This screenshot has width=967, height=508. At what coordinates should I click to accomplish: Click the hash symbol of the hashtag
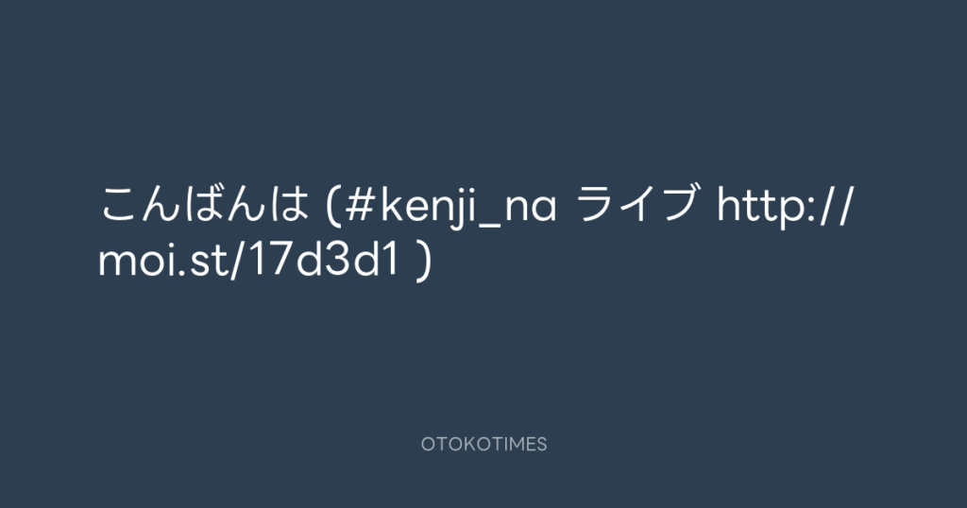[360, 205]
